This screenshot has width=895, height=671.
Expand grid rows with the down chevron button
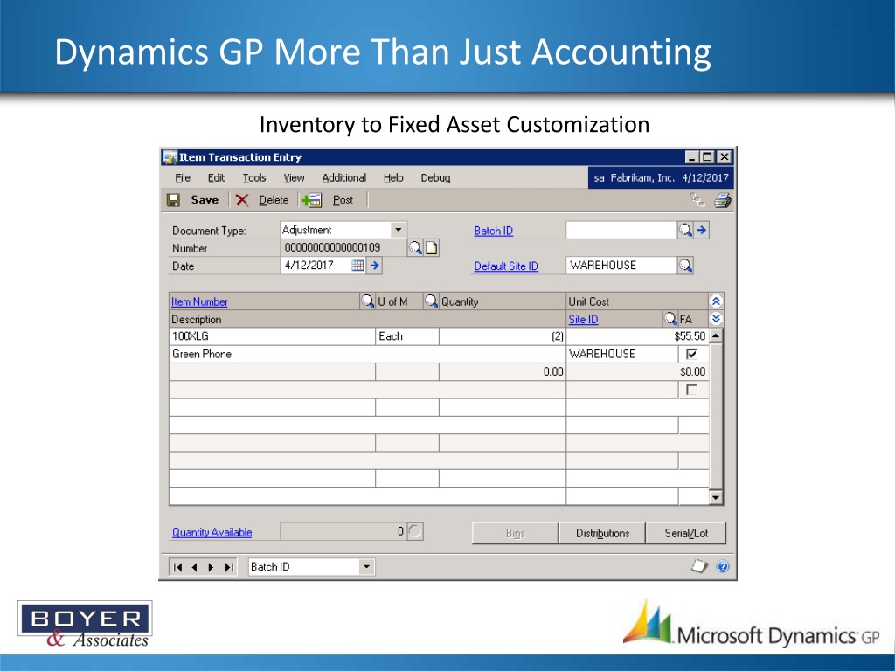(716, 318)
